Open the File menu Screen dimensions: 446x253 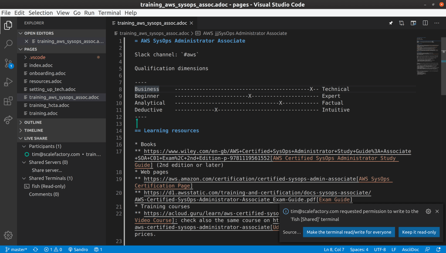coord(6,13)
